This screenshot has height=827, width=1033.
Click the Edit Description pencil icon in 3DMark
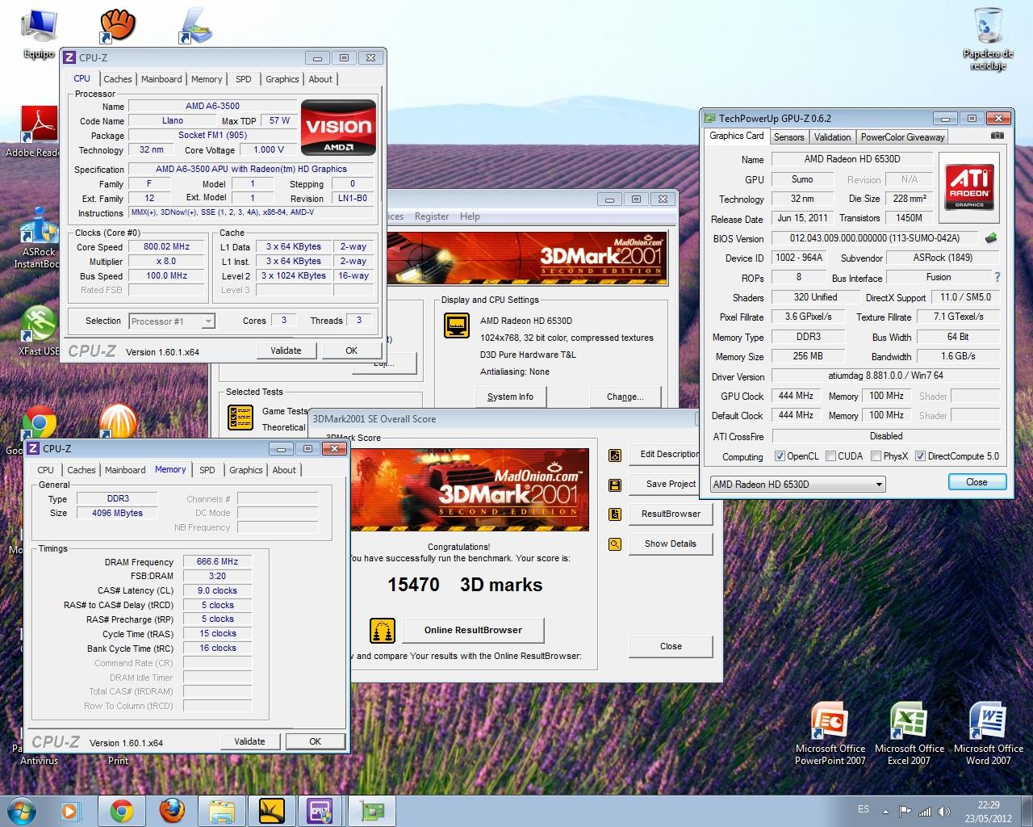(615, 455)
